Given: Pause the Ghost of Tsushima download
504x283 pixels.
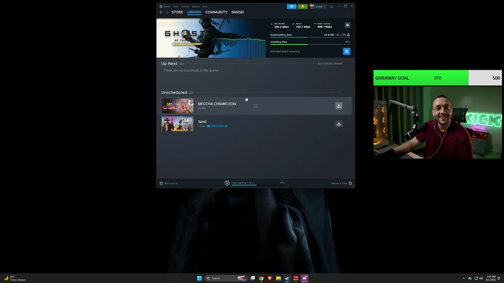Looking at the screenshot, I should coord(346,51).
